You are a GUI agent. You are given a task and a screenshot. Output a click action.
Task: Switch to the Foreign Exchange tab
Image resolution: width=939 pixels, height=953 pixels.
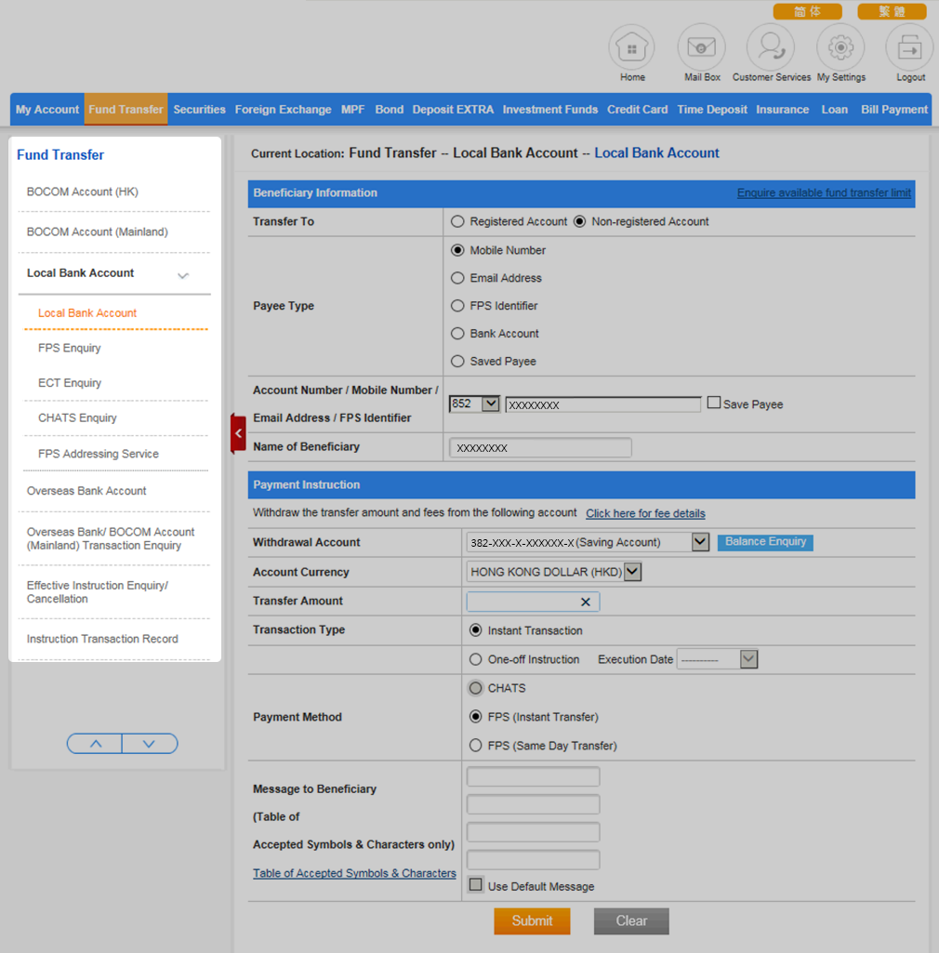click(x=283, y=110)
